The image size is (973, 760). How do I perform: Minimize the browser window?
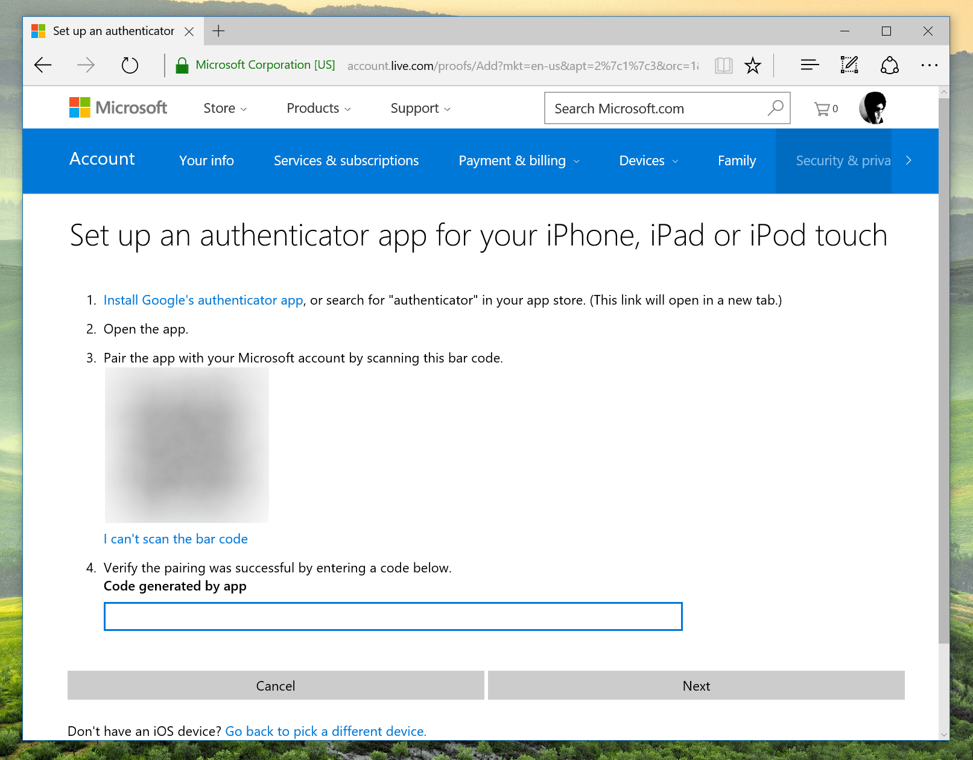pyautogui.click(x=845, y=31)
